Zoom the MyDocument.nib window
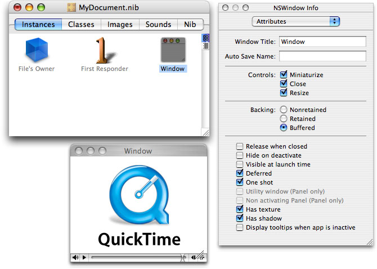 pyautogui.click(x=41, y=7)
